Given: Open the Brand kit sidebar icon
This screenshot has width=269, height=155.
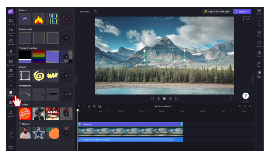Looking at the screenshot, I should tap(11, 114).
